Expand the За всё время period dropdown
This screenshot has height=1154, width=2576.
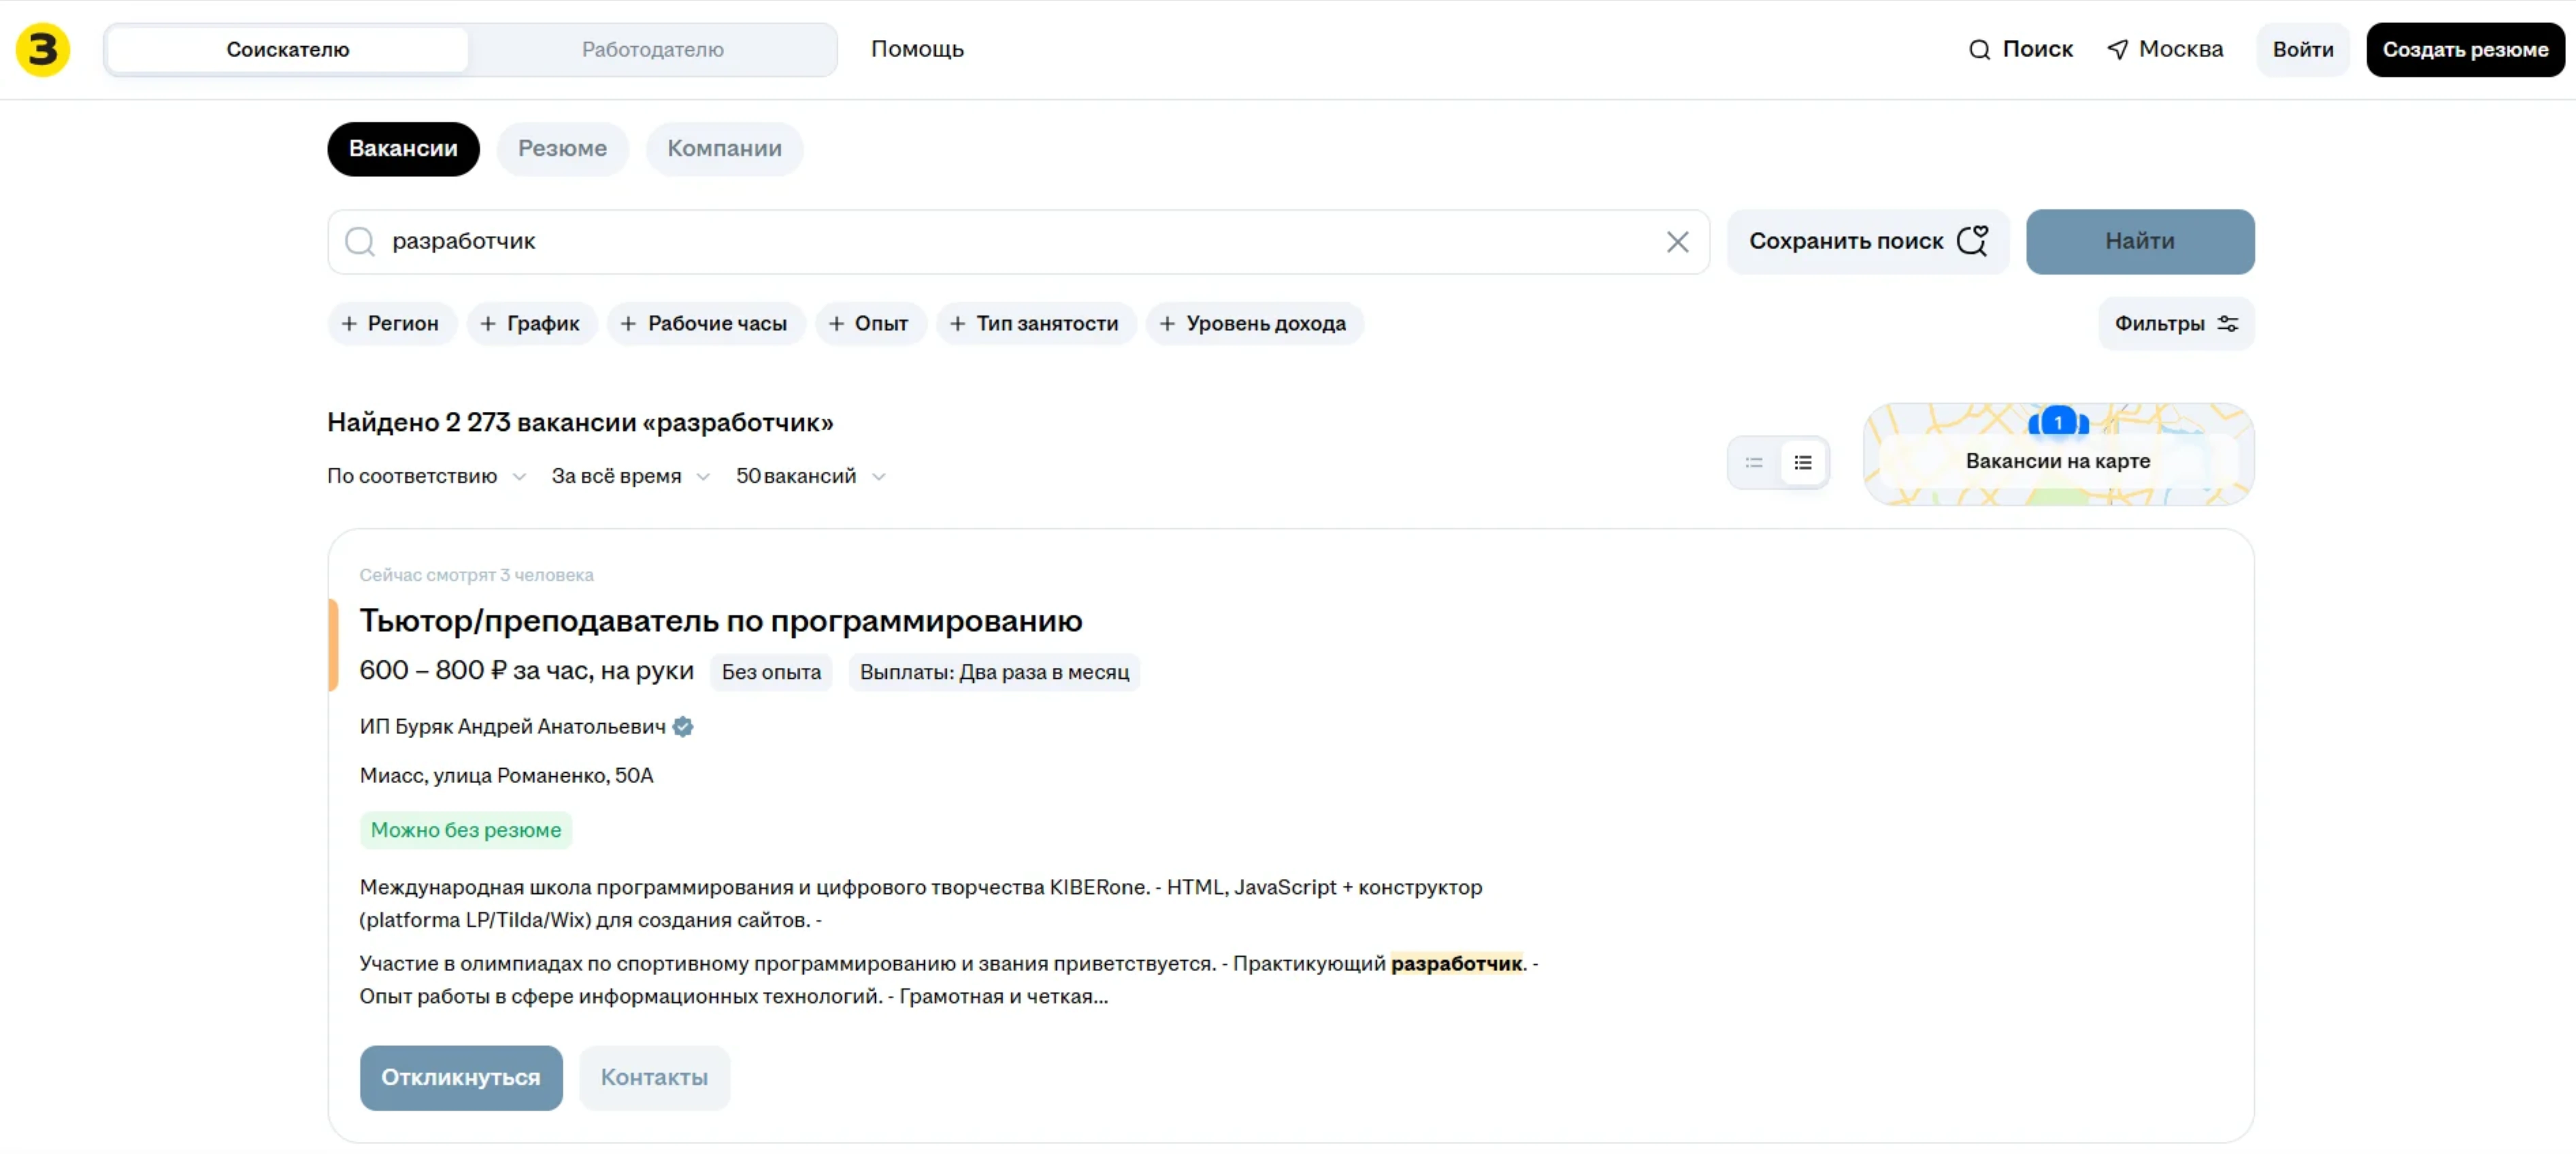[631, 477]
